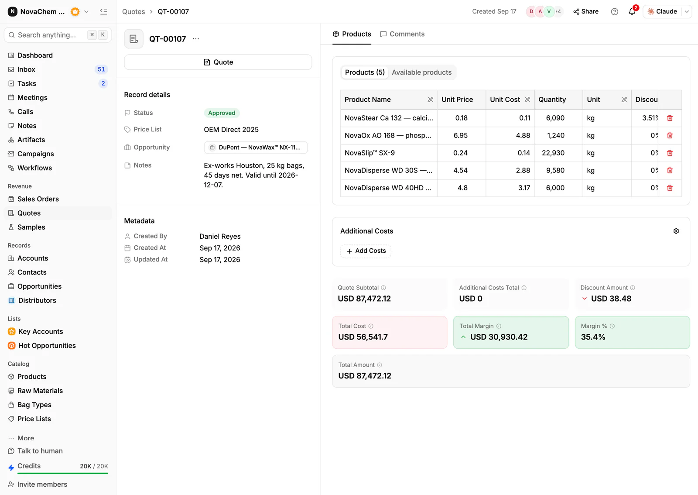Delete the NovaOx AO 168 row
This screenshot has width=698, height=495.
click(x=670, y=136)
